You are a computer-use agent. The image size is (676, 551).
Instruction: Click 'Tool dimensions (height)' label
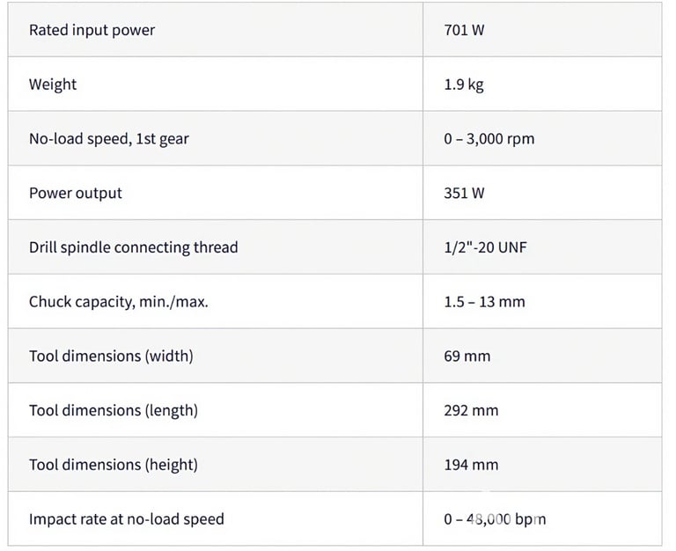[x=114, y=465]
